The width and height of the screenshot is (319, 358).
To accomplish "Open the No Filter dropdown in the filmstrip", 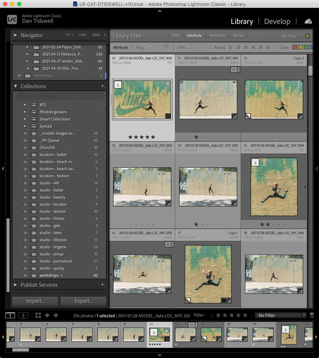I will tap(281, 315).
